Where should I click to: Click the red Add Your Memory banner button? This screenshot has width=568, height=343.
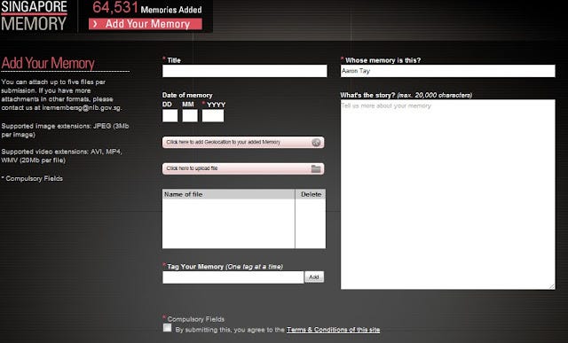(146, 24)
